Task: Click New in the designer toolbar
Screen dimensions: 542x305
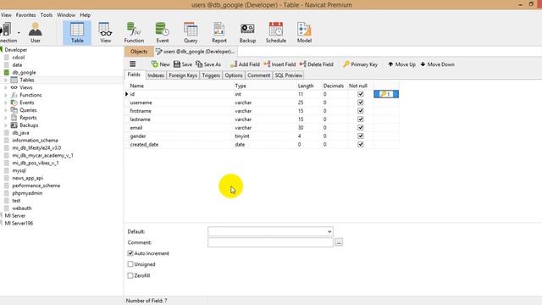Action: tap(161, 64)
